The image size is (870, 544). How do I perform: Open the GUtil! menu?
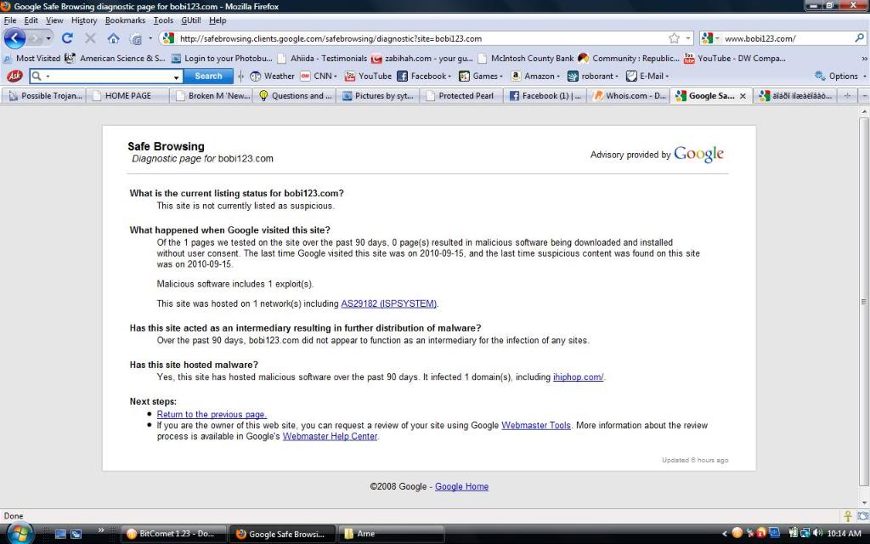(191, 20)
